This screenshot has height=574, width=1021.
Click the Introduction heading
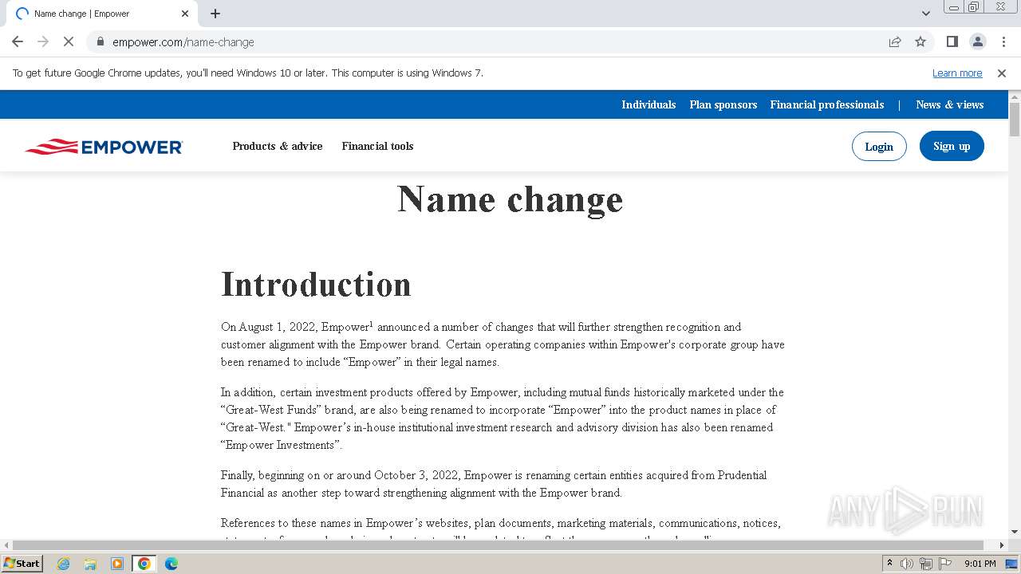coord(316,285)
